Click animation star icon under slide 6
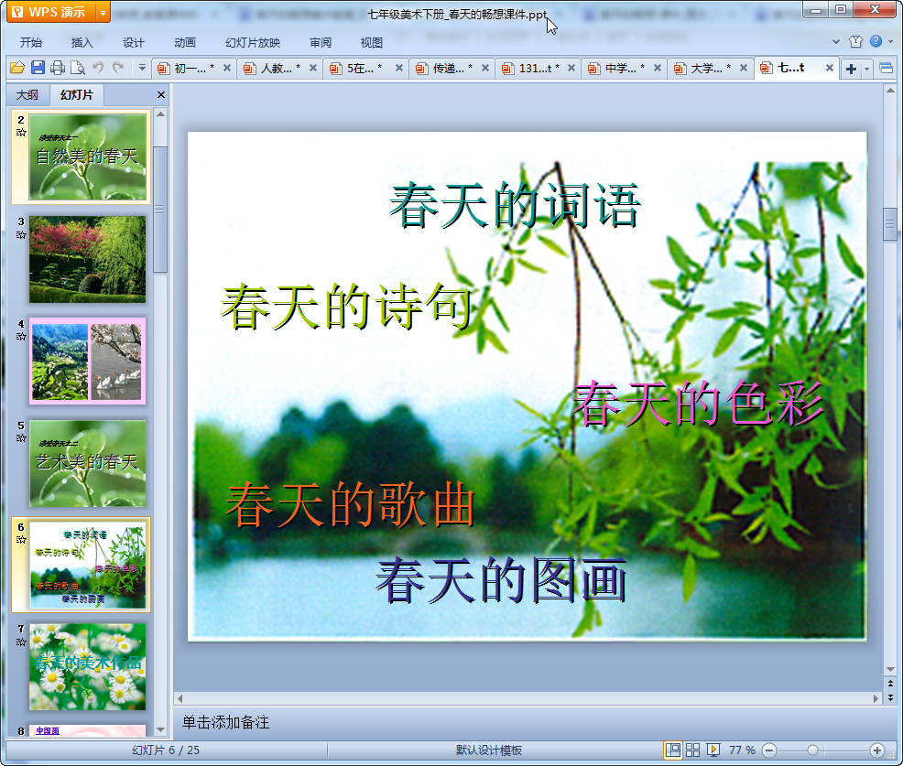Viewport: 903px width, 766px height. pyautogui.click(x=21, y=540)
